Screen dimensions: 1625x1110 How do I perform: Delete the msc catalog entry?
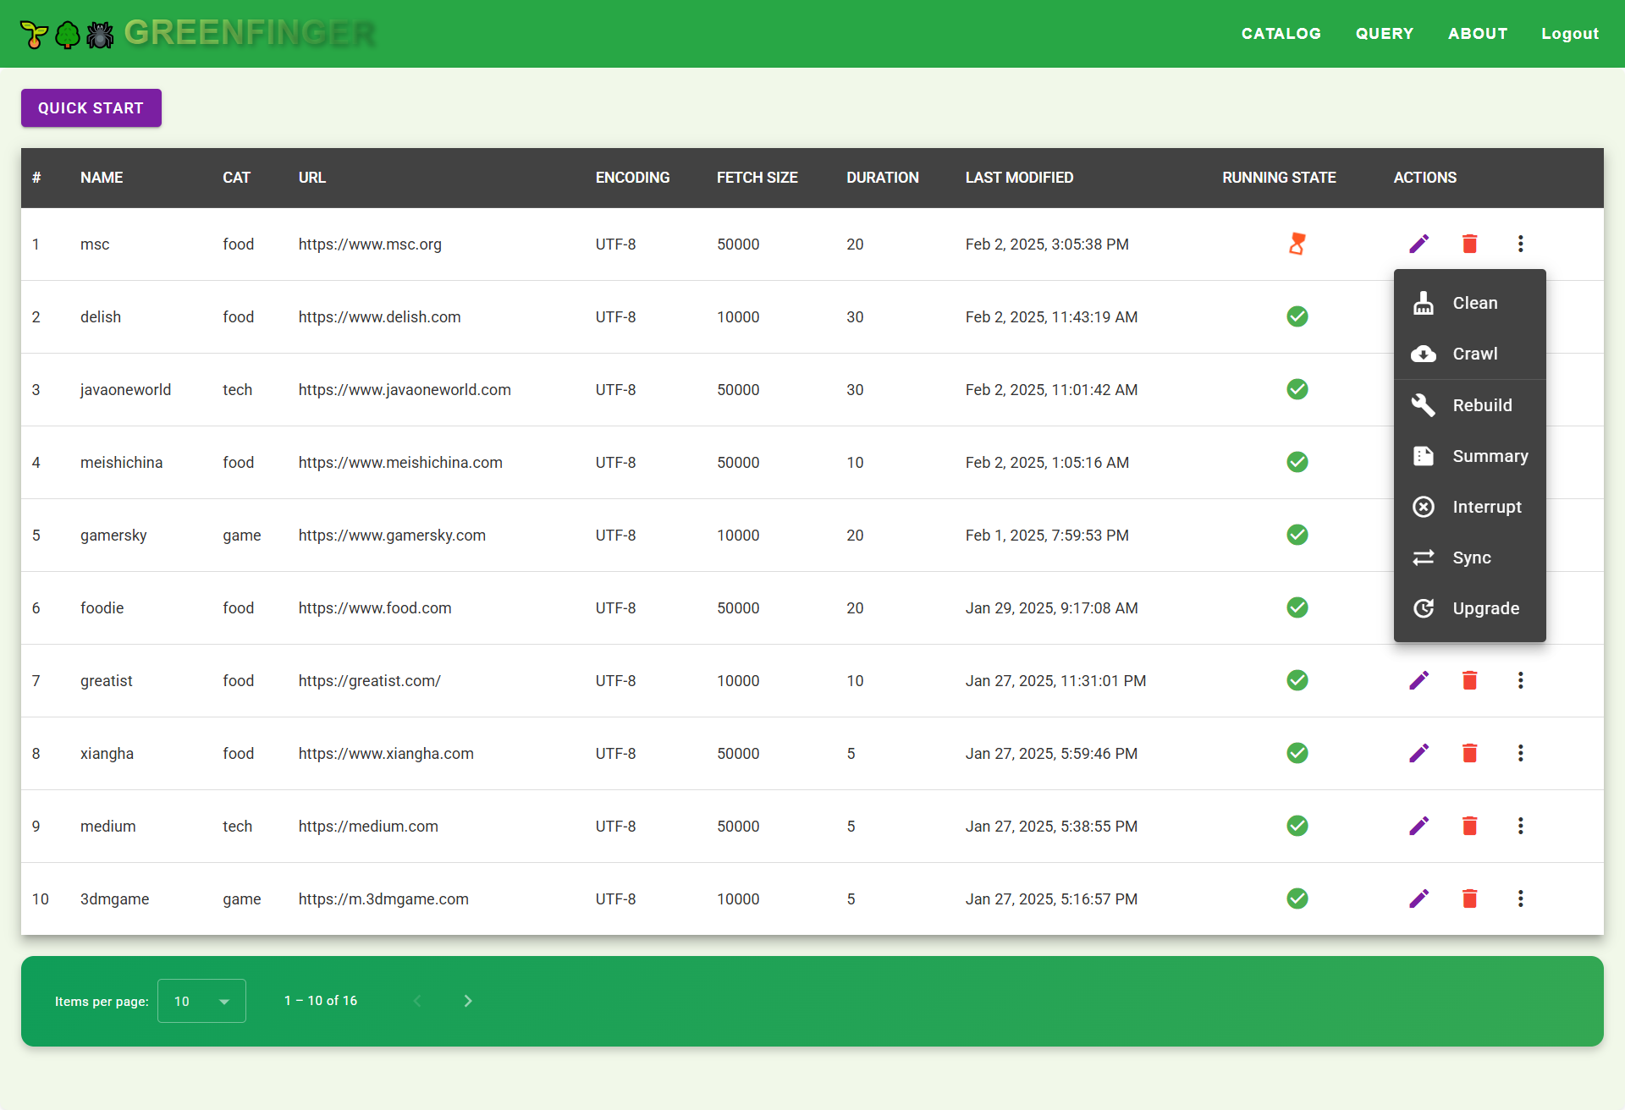pos(1470,244)
